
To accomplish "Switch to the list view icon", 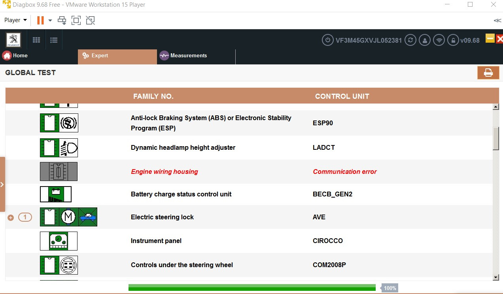I will (54, 40).
